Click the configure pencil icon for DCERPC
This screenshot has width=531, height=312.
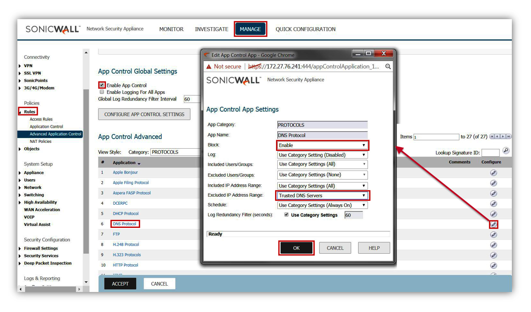[x=494, y=203]
